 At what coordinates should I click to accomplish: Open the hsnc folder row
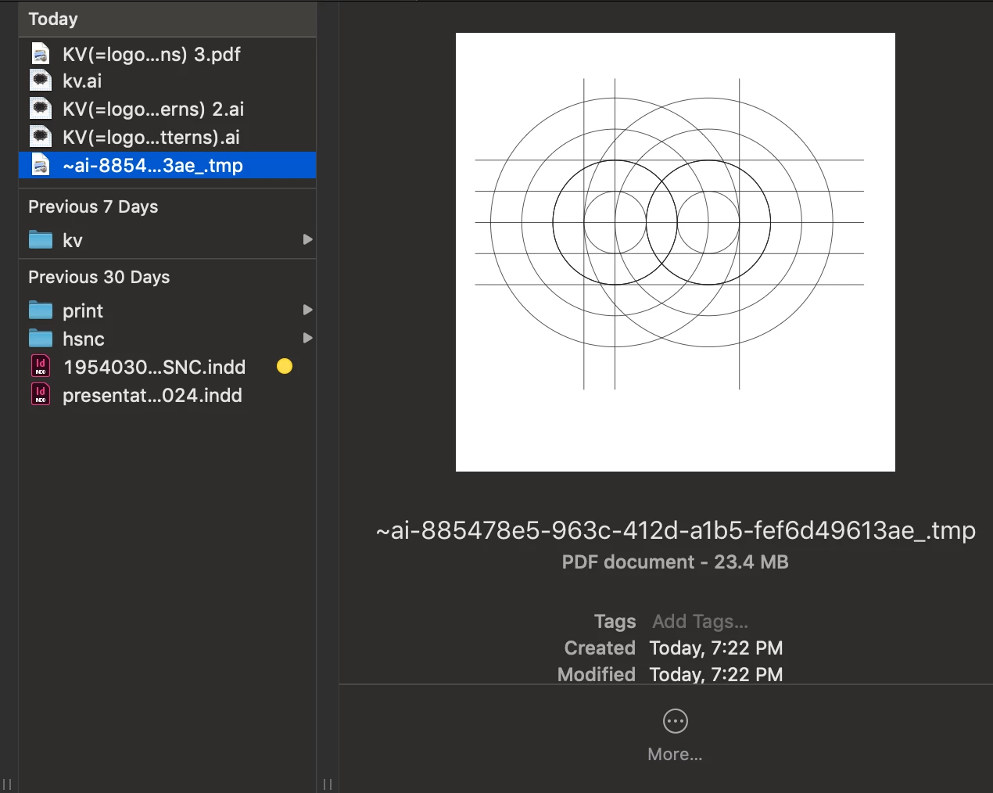point(167,339)
